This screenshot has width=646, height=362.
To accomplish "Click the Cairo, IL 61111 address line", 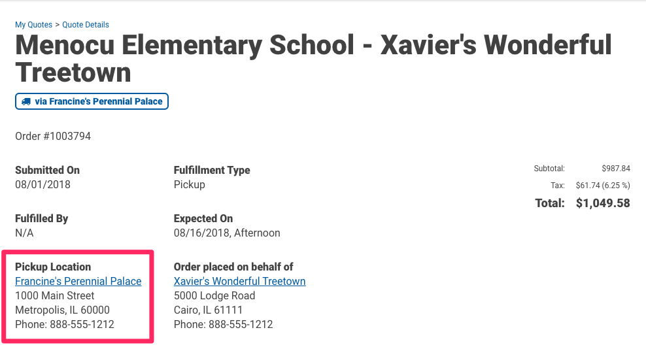I will pyautogui.click(x=208, y=310).
